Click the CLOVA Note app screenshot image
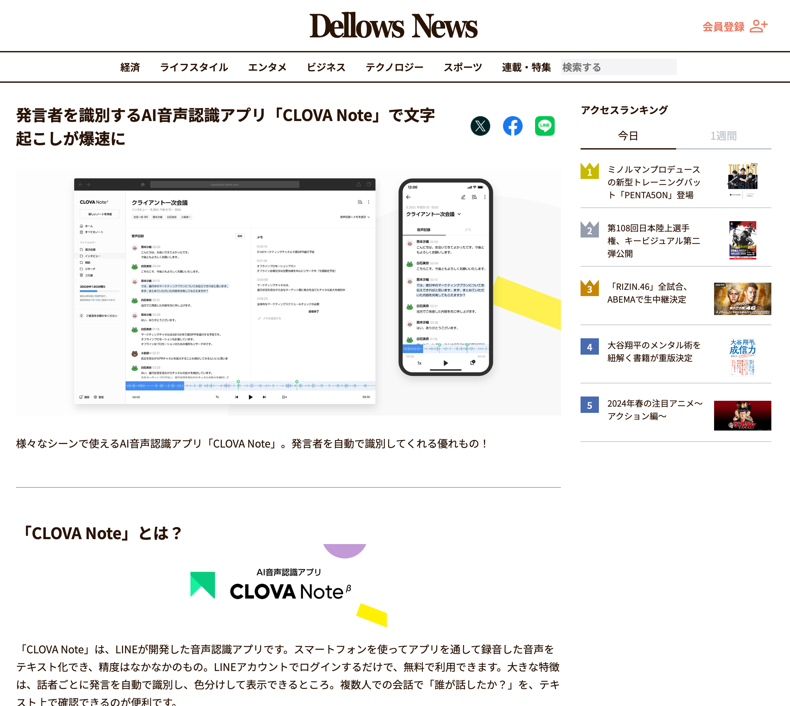The width and height of the screenshot is (790, 706). (288, 292)
